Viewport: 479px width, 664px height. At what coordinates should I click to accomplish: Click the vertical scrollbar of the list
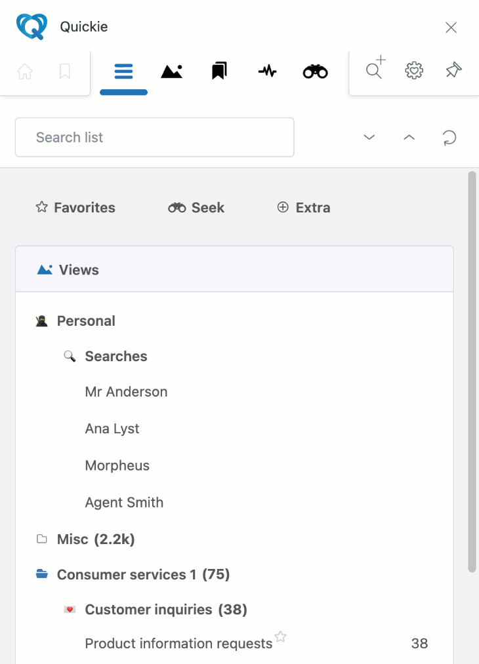472,372
